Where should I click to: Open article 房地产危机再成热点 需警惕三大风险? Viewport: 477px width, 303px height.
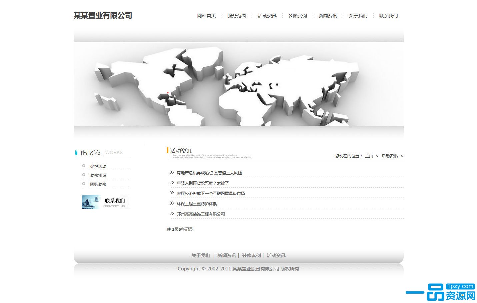point(209,173)
